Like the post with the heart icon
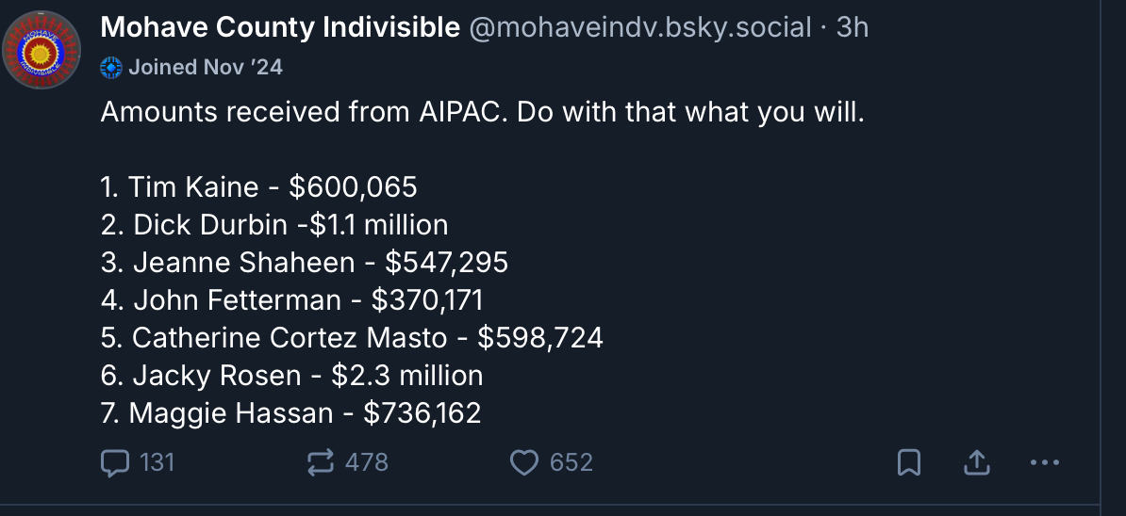The height and width of the screenshot is (516, 1126). click(523, 462)
